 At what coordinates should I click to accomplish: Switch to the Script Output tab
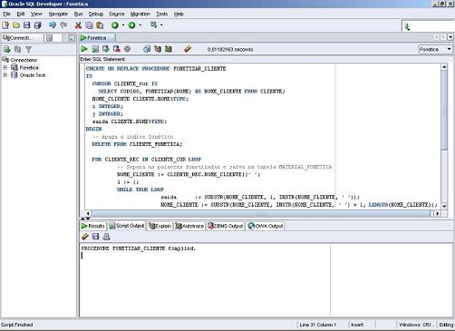point(127,226)
